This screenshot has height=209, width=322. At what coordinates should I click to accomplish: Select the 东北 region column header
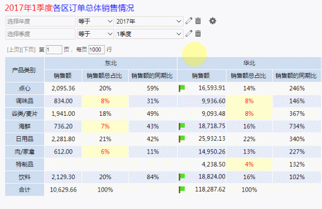[111, 63]
